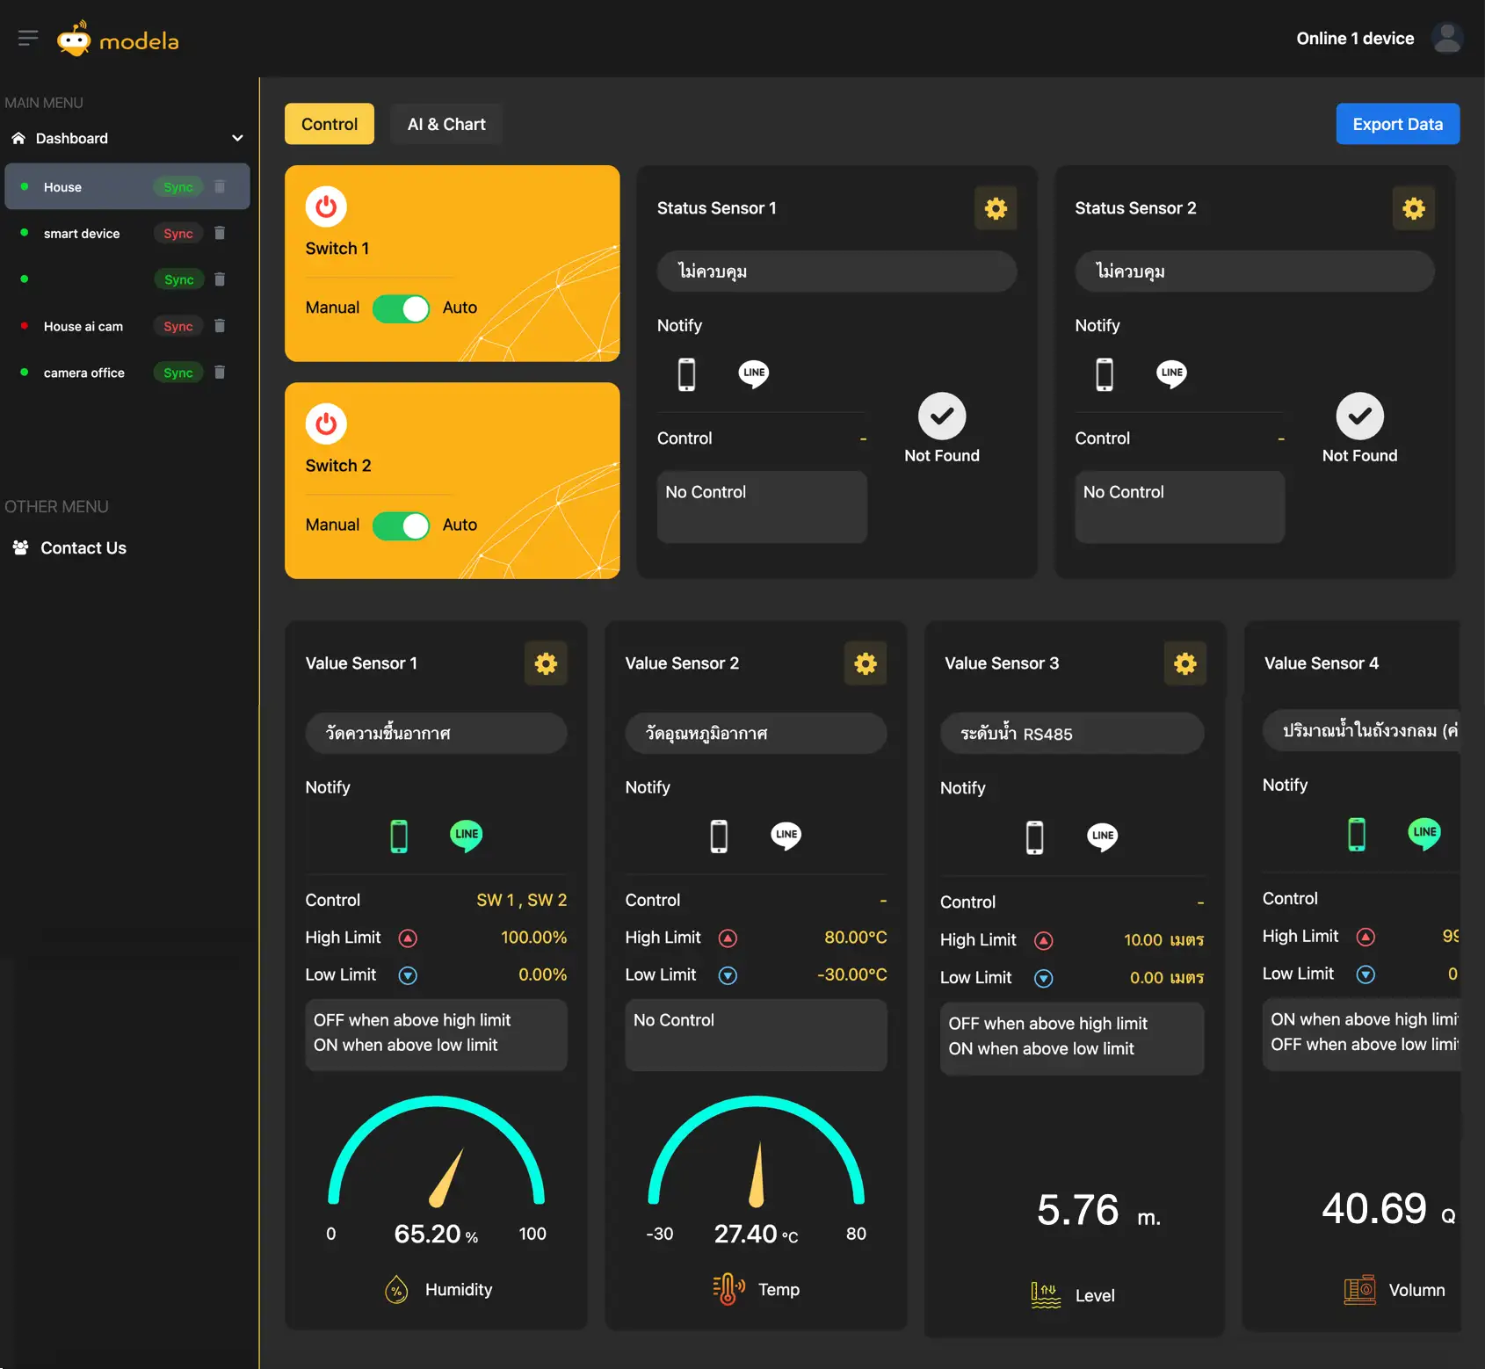
Task: Collapse the Dashboard menu chevron
Action: coord(237,138)
